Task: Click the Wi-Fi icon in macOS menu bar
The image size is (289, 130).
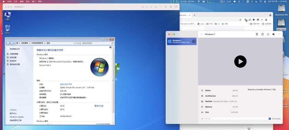Action: pos(261,2)
